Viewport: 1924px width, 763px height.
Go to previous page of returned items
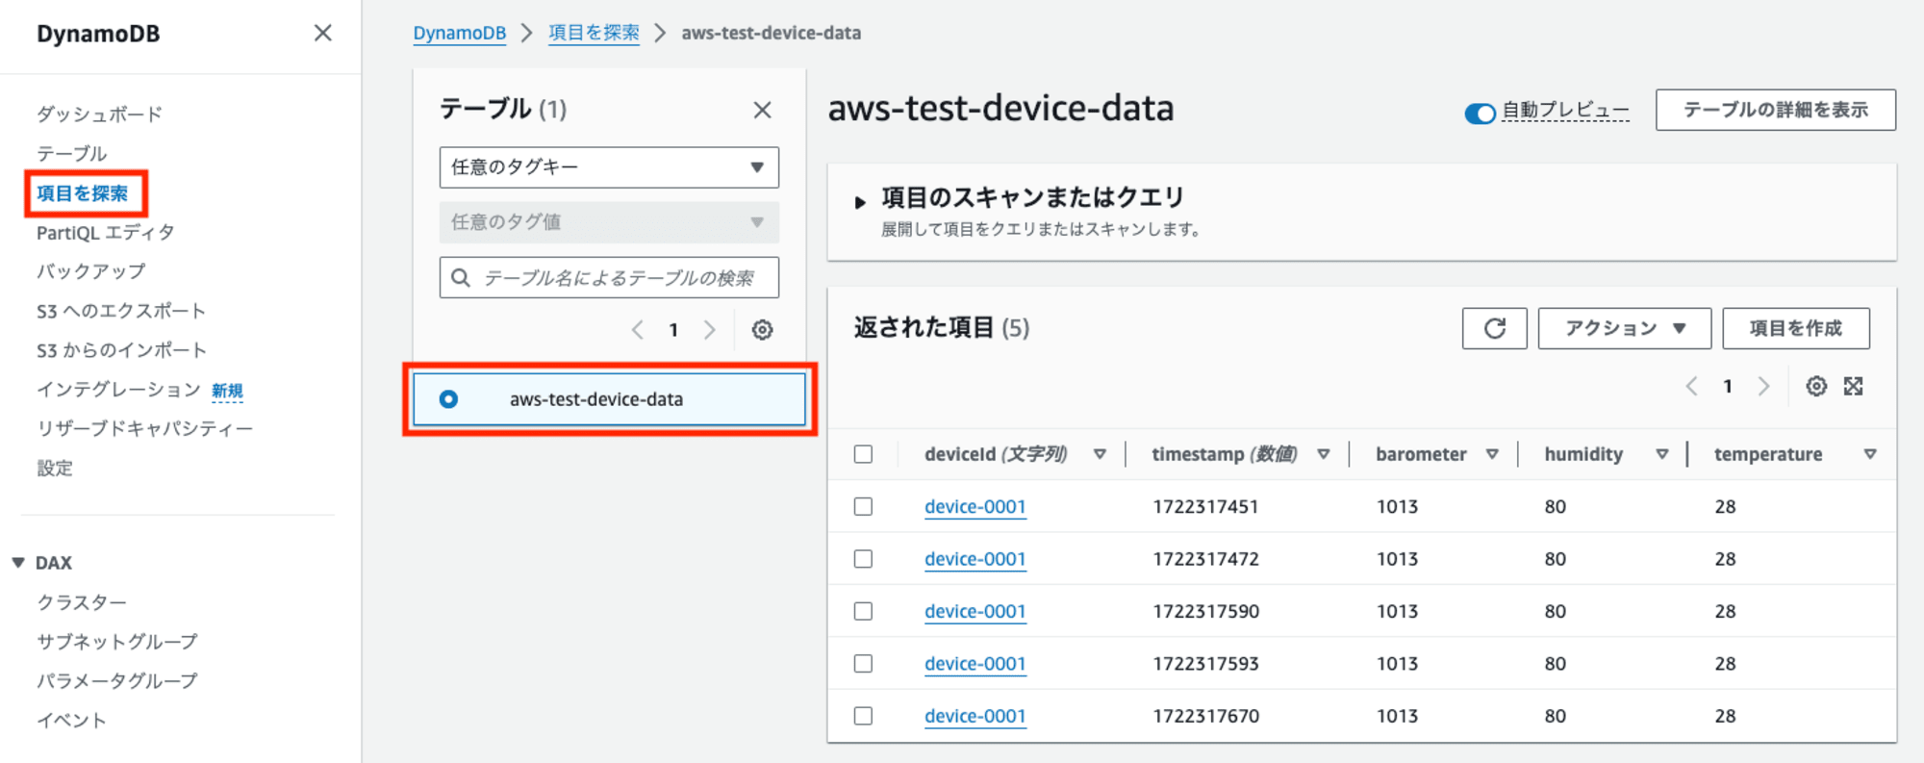[1691, 387]
